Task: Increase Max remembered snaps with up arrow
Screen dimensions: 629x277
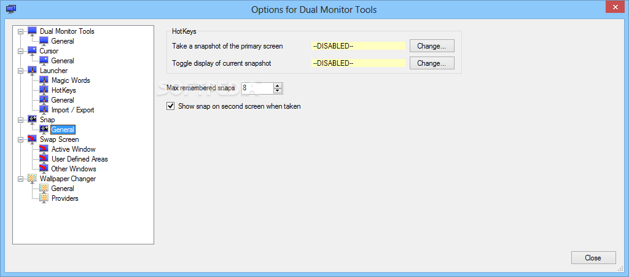Action: 278,85
